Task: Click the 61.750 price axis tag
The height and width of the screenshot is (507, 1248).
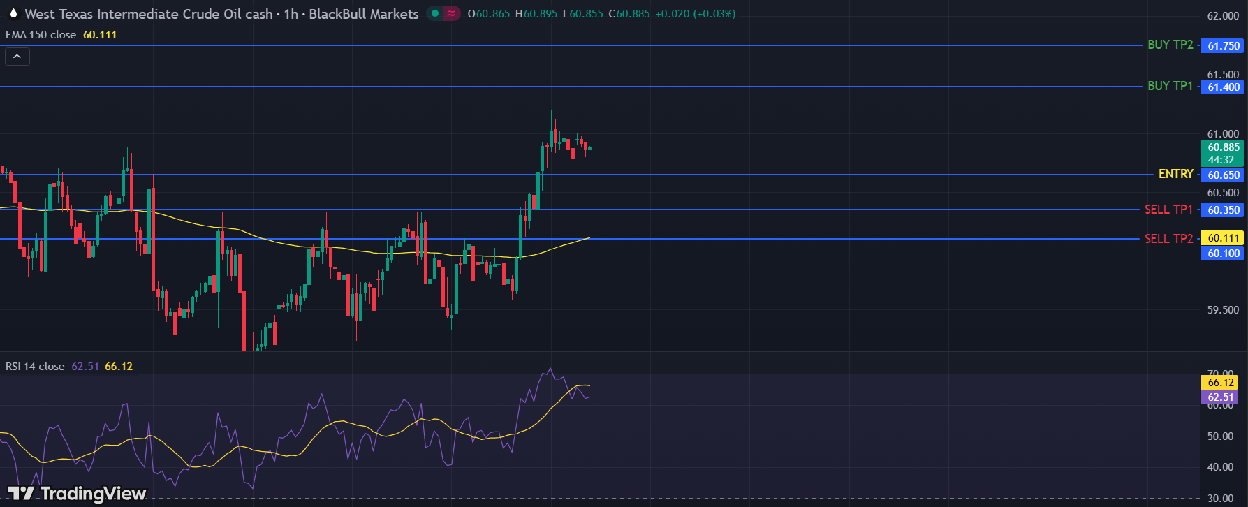Action: click(x=1224, y=46)
